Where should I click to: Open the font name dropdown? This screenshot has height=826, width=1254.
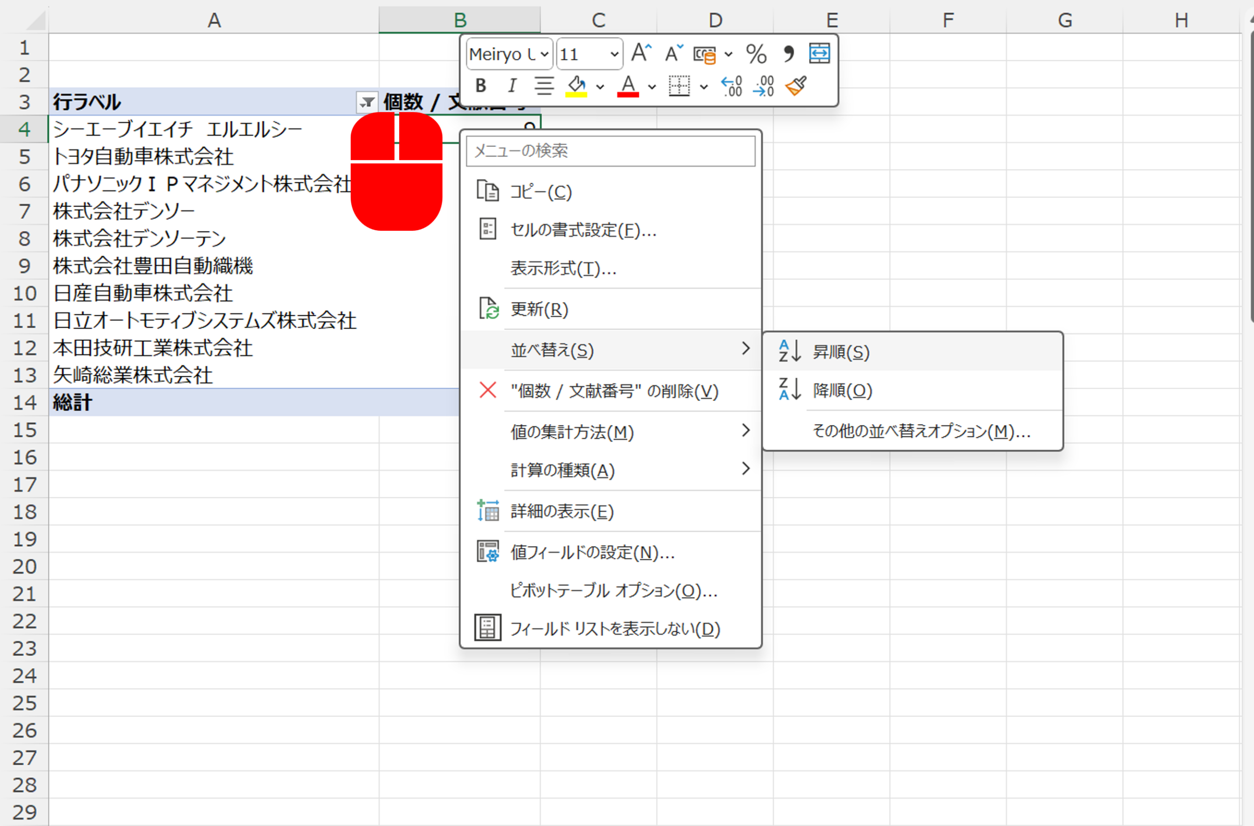pos(545,54)
